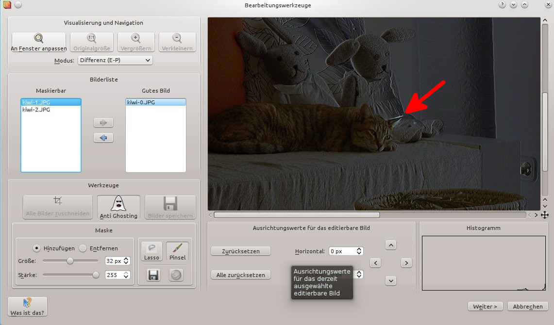The width and height of the screenshot is (554, 325).
Task: Click the Horizontal spinbox arrows
Action: pos(359,251)
